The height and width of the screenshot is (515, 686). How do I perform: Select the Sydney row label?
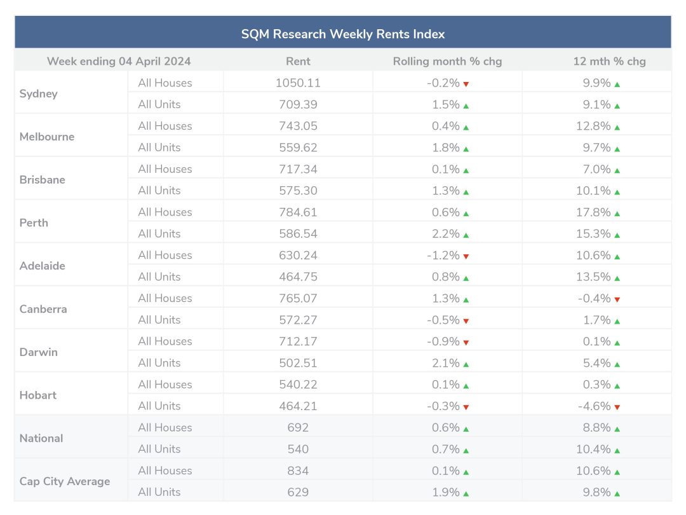[39, 93]
